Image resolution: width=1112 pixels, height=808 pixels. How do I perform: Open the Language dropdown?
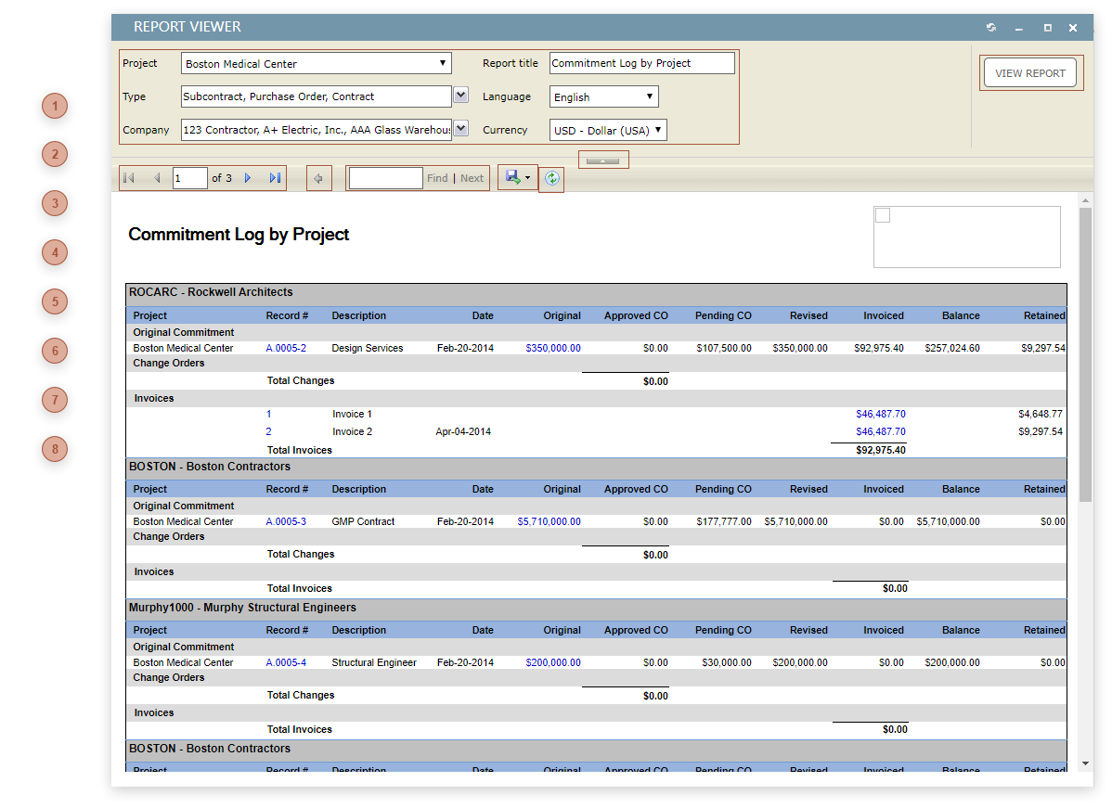pyautogui.click(x=604, y=96)
